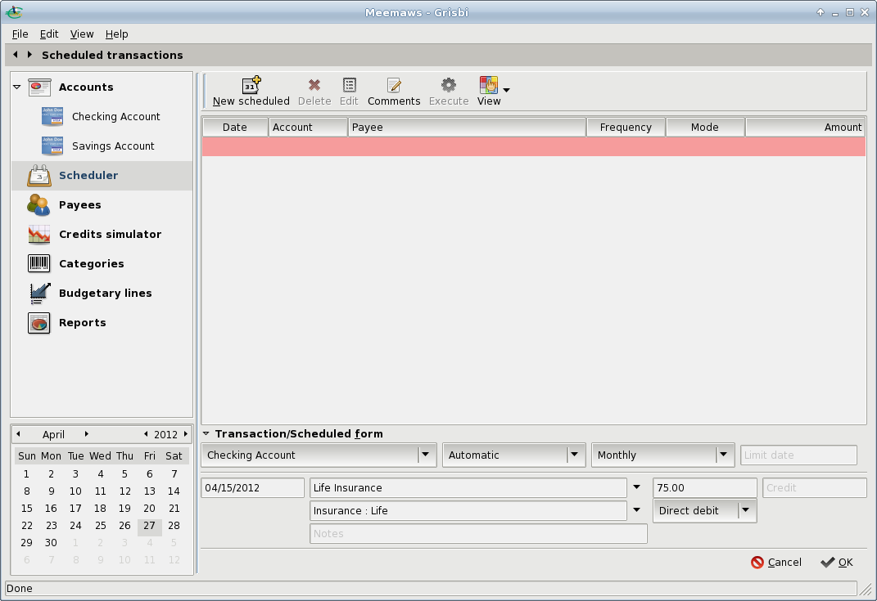Open the Edit menu
The width and height of the screenshot is (877, 601).
pos(49,34)
